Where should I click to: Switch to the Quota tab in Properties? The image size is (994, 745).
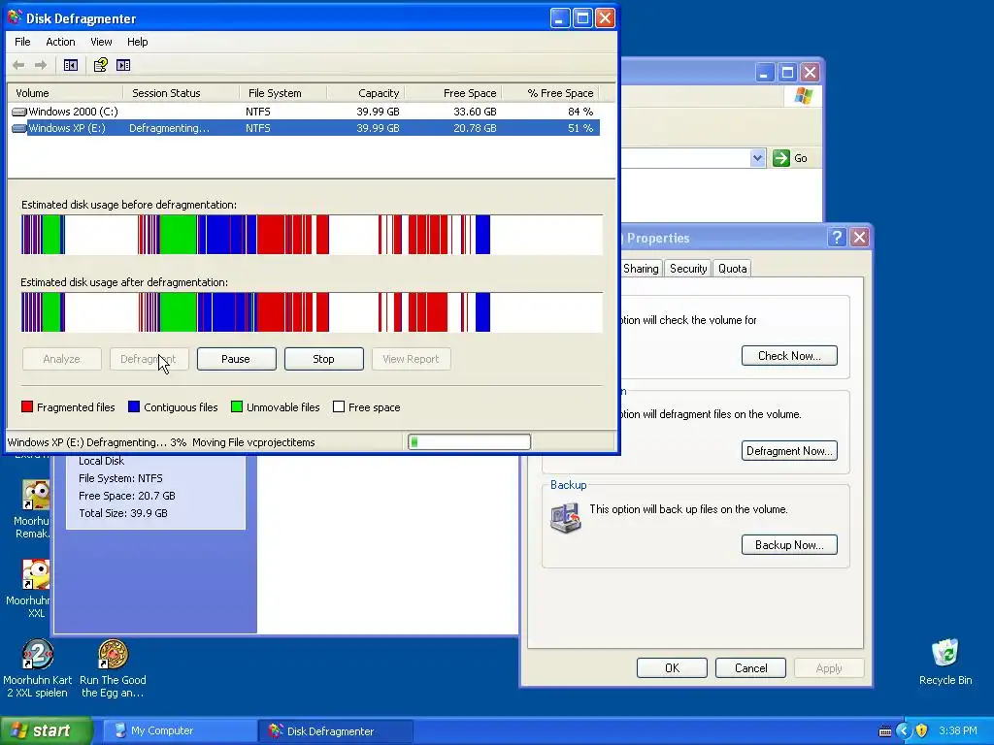pyautogui.click(x=732, y=269)
